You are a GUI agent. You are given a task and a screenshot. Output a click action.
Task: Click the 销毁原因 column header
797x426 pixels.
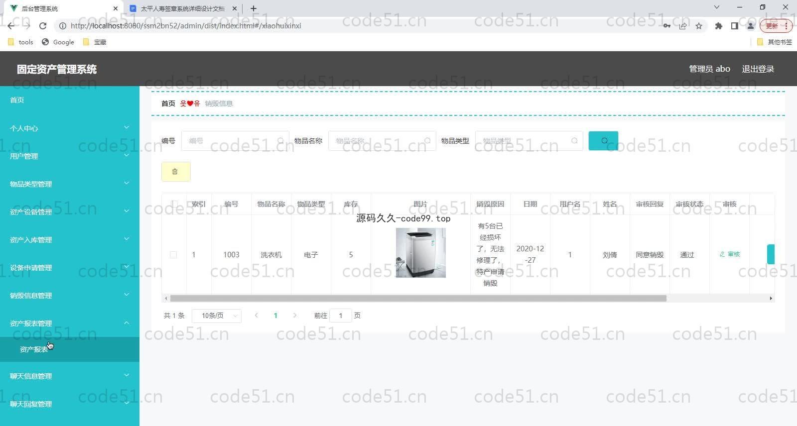pyautogui.click(x=490, y=204)
